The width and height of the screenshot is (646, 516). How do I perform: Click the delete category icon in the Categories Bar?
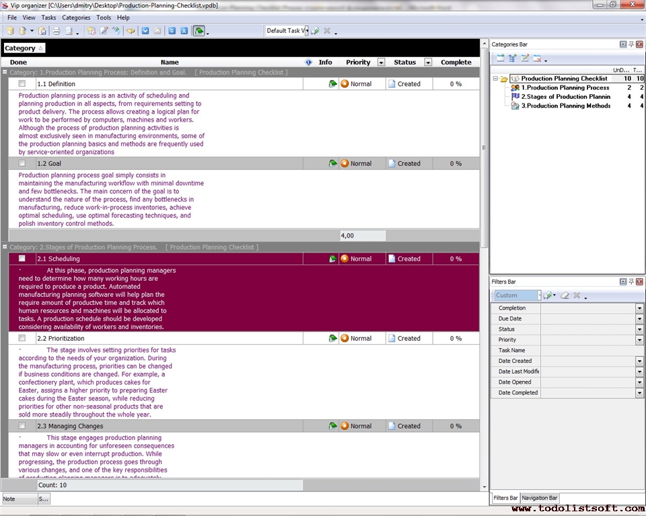[x=537, y=59]
